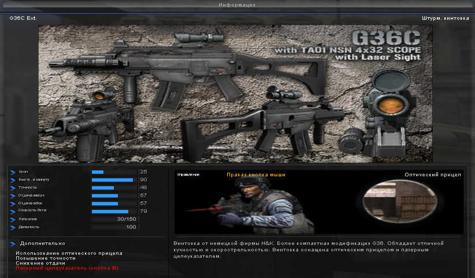
Task: Click the Оптический прицел label
Action: click(x=433, y=175)
